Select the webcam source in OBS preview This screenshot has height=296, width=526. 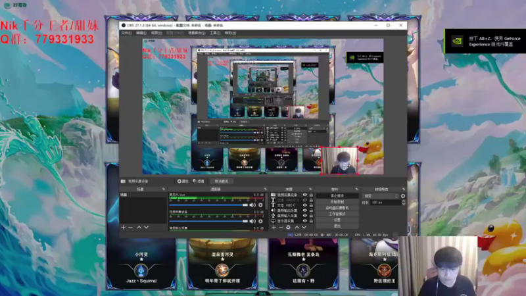339,160
